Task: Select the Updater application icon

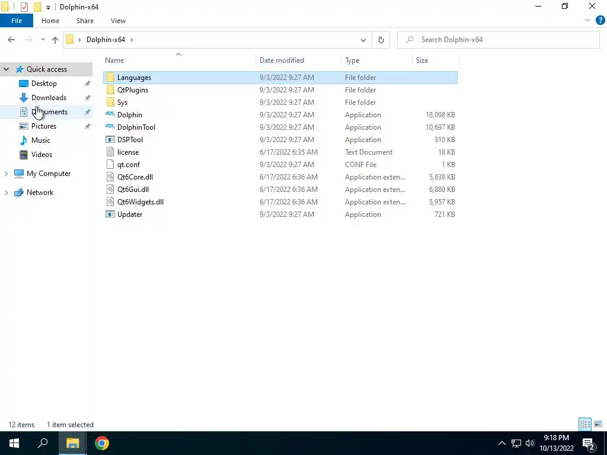Action: [x=110, y=214]
